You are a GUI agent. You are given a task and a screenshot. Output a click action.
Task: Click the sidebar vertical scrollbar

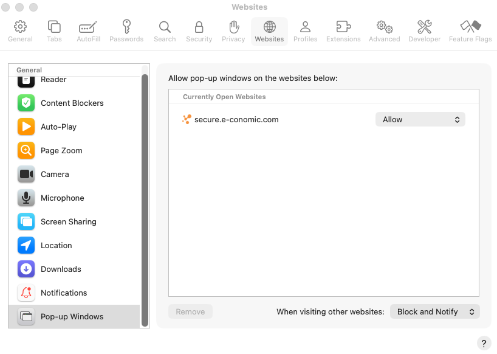coord(145,195)
